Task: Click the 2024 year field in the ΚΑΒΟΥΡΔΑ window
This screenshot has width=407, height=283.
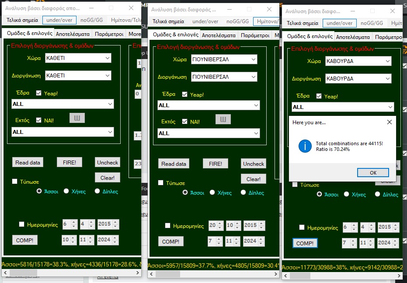Action: [388, 243]
